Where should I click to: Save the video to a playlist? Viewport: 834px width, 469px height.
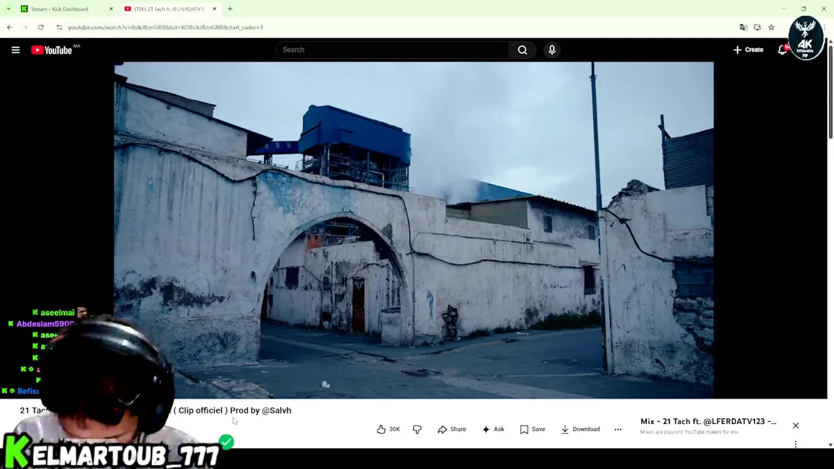(532, 429)
